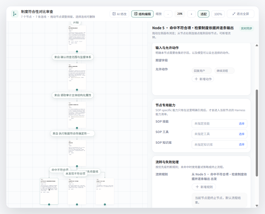Select the Node 7 card under 待复核
The width and height of the screenshot is (265, 214).
click(105, 191)
